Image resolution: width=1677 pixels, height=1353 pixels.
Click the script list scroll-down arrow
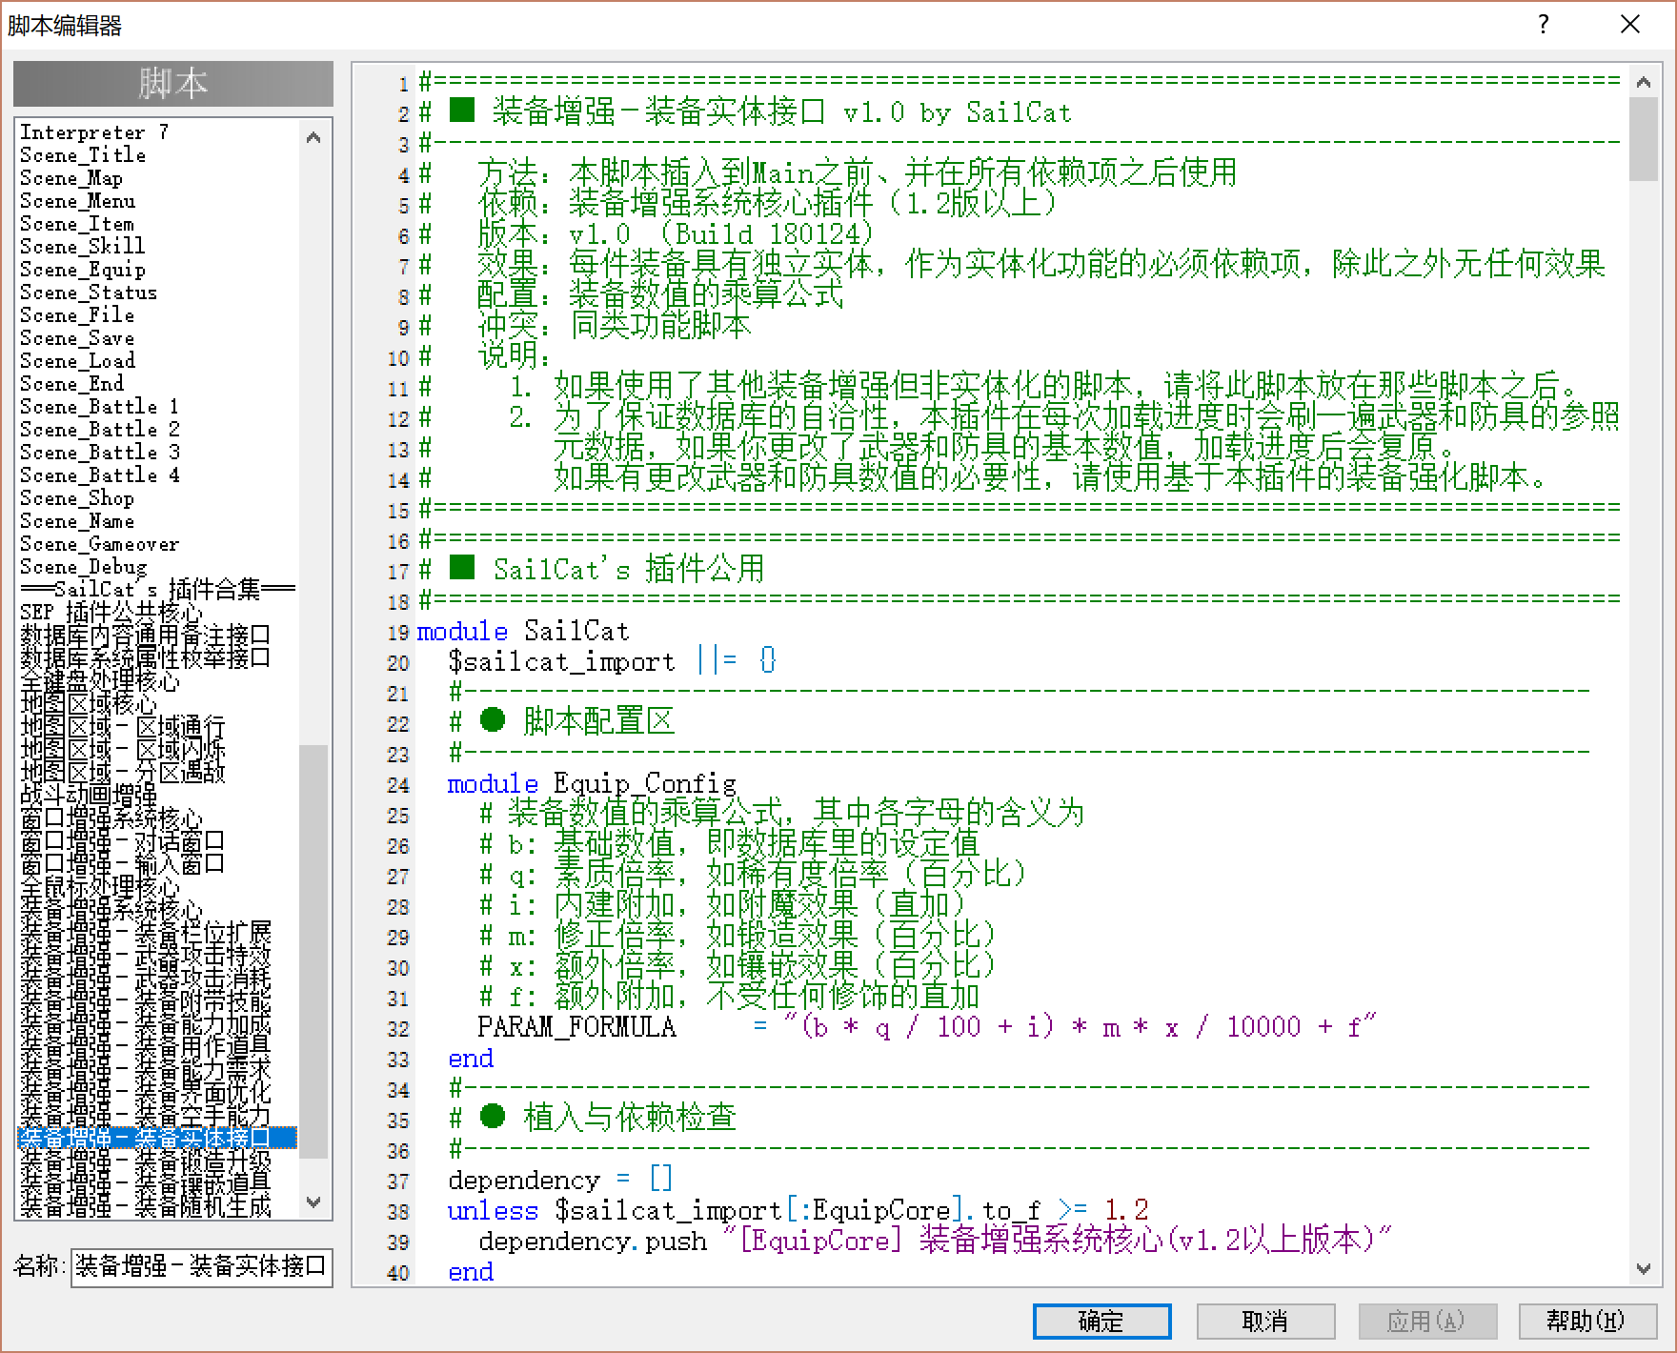click(x=313, y=1202)
